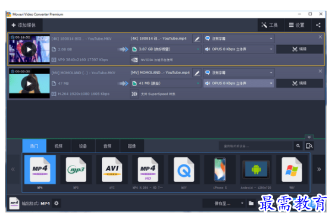The width and height of the screenshot is (332, 222).
Task: Click the share icon in top toolbar
Action: 318,25
